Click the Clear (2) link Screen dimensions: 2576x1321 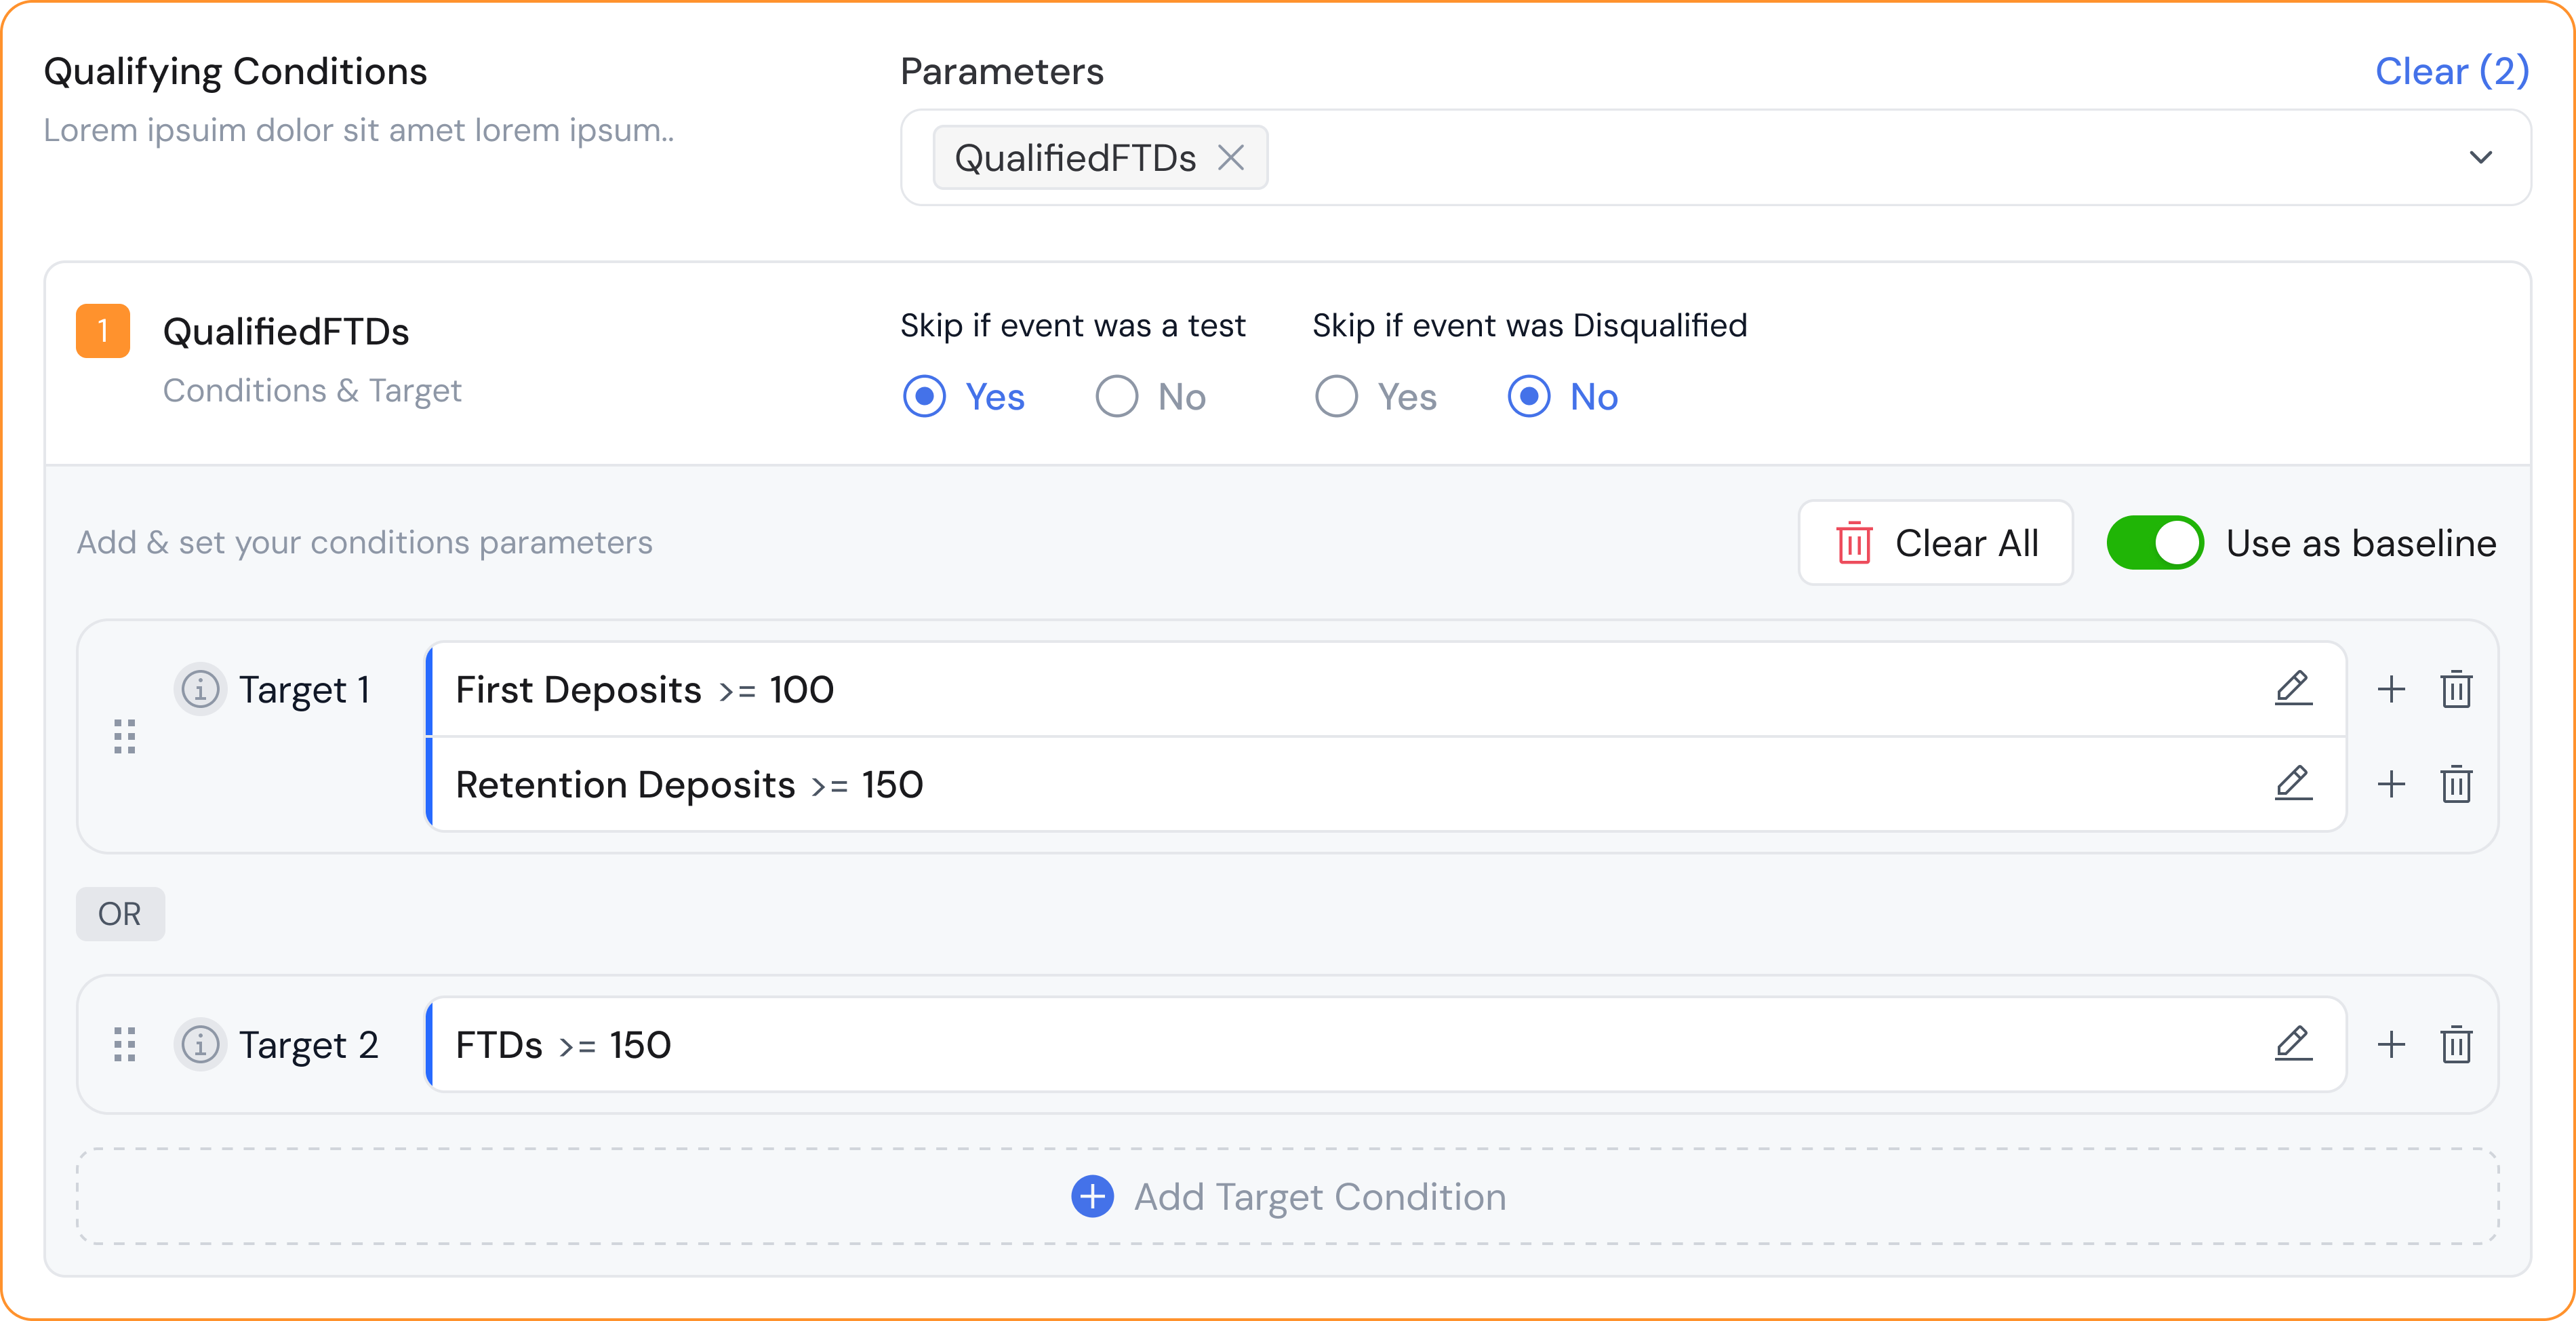pyautogui.click(x=2451, y=71)
